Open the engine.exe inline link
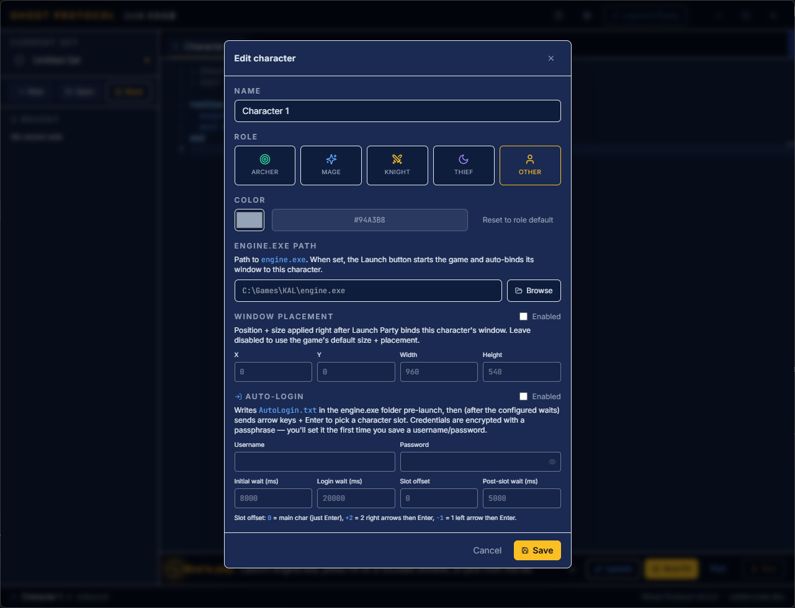 click(283, 260)
